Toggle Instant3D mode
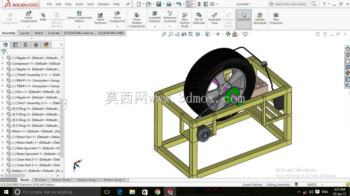 point(244,19)
